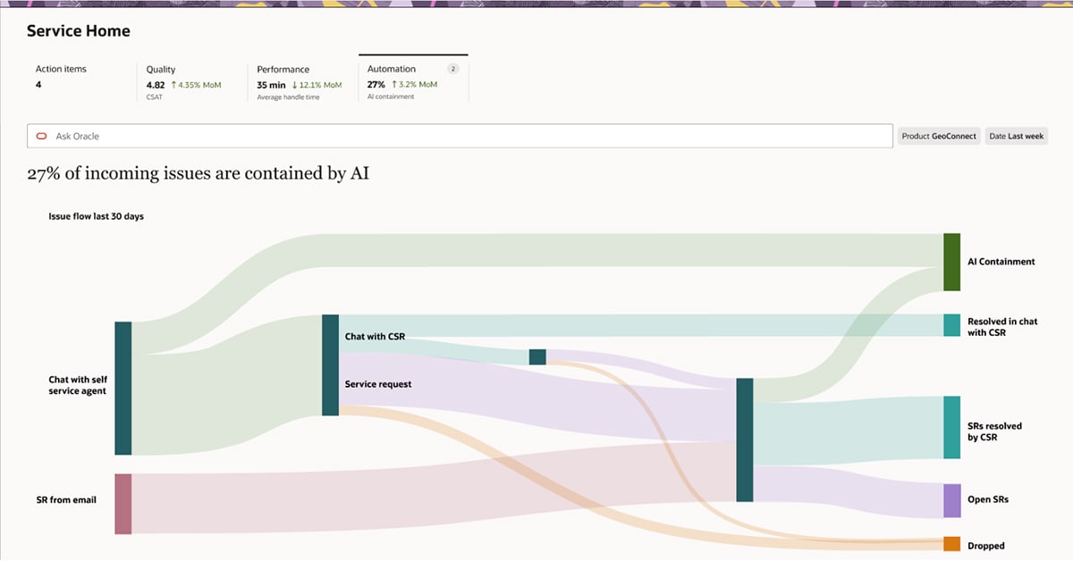This screenshot has height=561, width=1073.
Task: Click the Chat with self service agent node
Action: (x=123, y=388)
